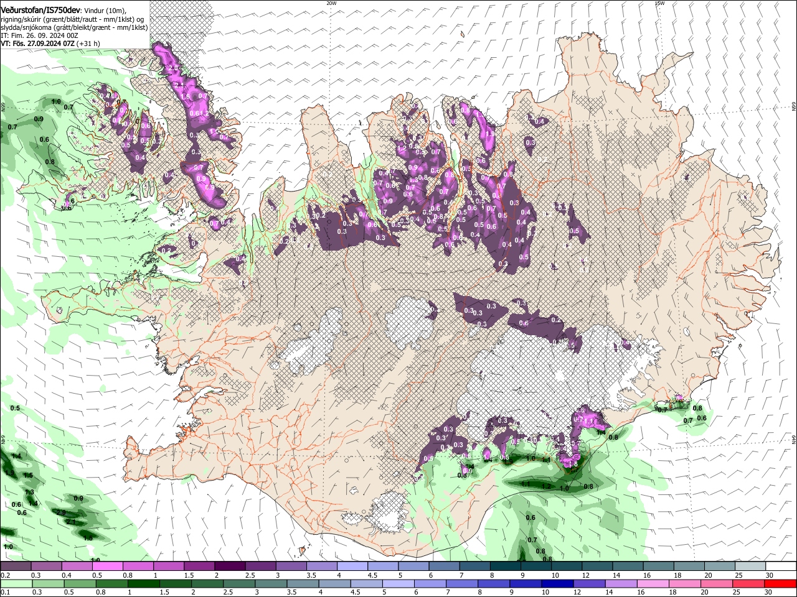Click the "VT: Fös. 27.09.2024 07Z" valid time

[x=37, y=44]
